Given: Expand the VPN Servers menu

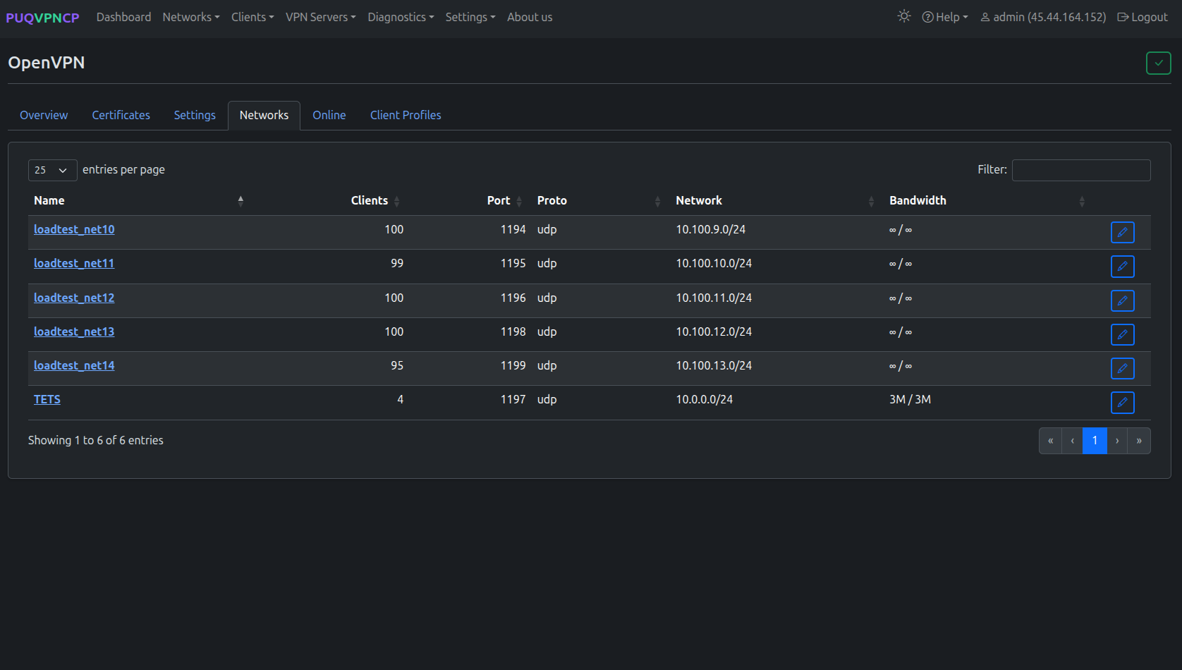Looking at the screenshot, I should coord(321,17).
